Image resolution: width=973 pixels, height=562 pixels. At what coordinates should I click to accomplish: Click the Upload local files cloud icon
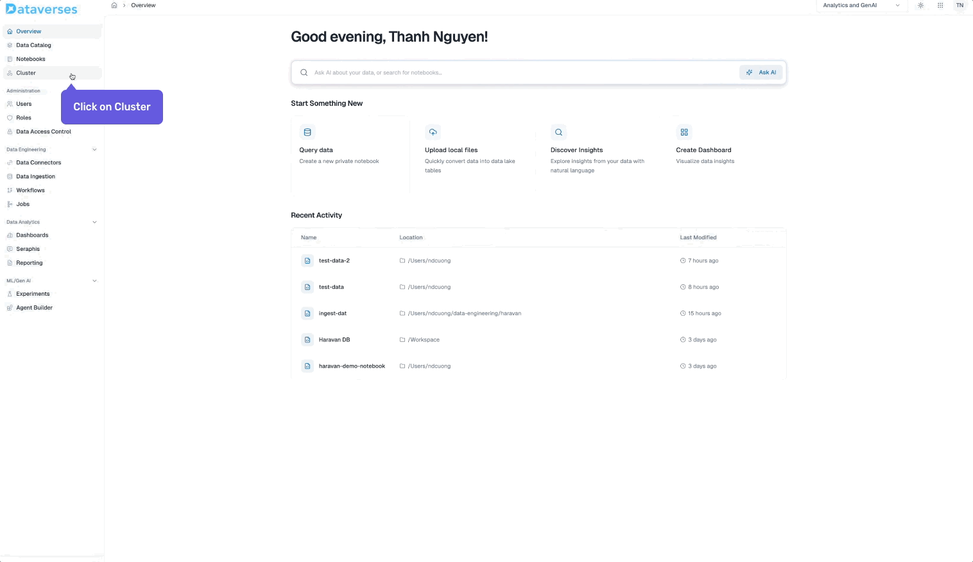pyautogui.click(x=433, y=132)
